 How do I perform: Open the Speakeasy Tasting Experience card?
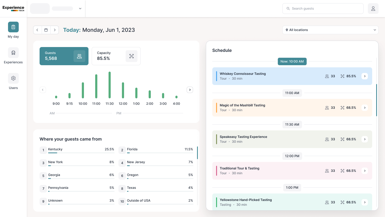click(x=292, y=139)
